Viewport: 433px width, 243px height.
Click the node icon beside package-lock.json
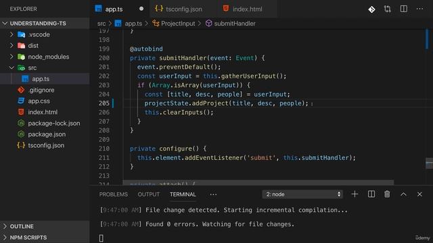[x=21, y=123]
